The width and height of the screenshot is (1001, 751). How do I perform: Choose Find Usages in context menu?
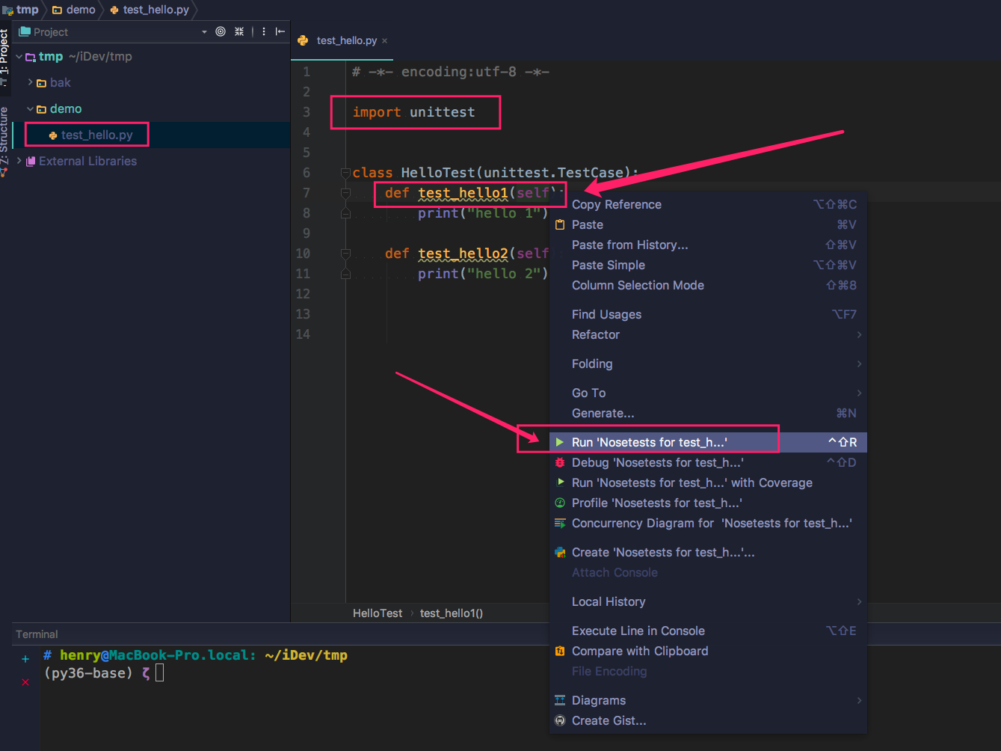point(708,315)
